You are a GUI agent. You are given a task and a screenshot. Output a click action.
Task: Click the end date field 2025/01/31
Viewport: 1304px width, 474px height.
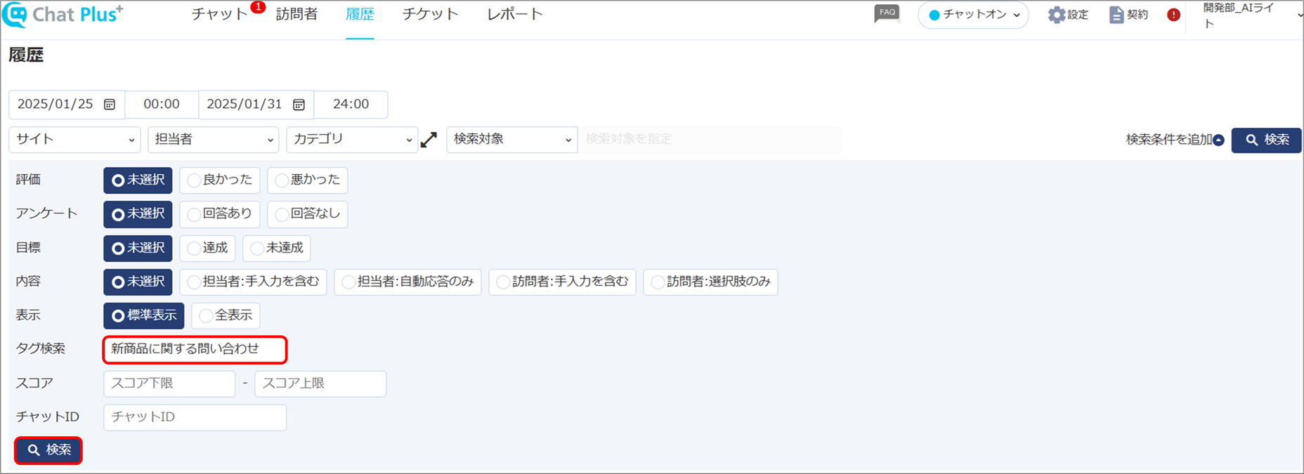coord(256,105)
